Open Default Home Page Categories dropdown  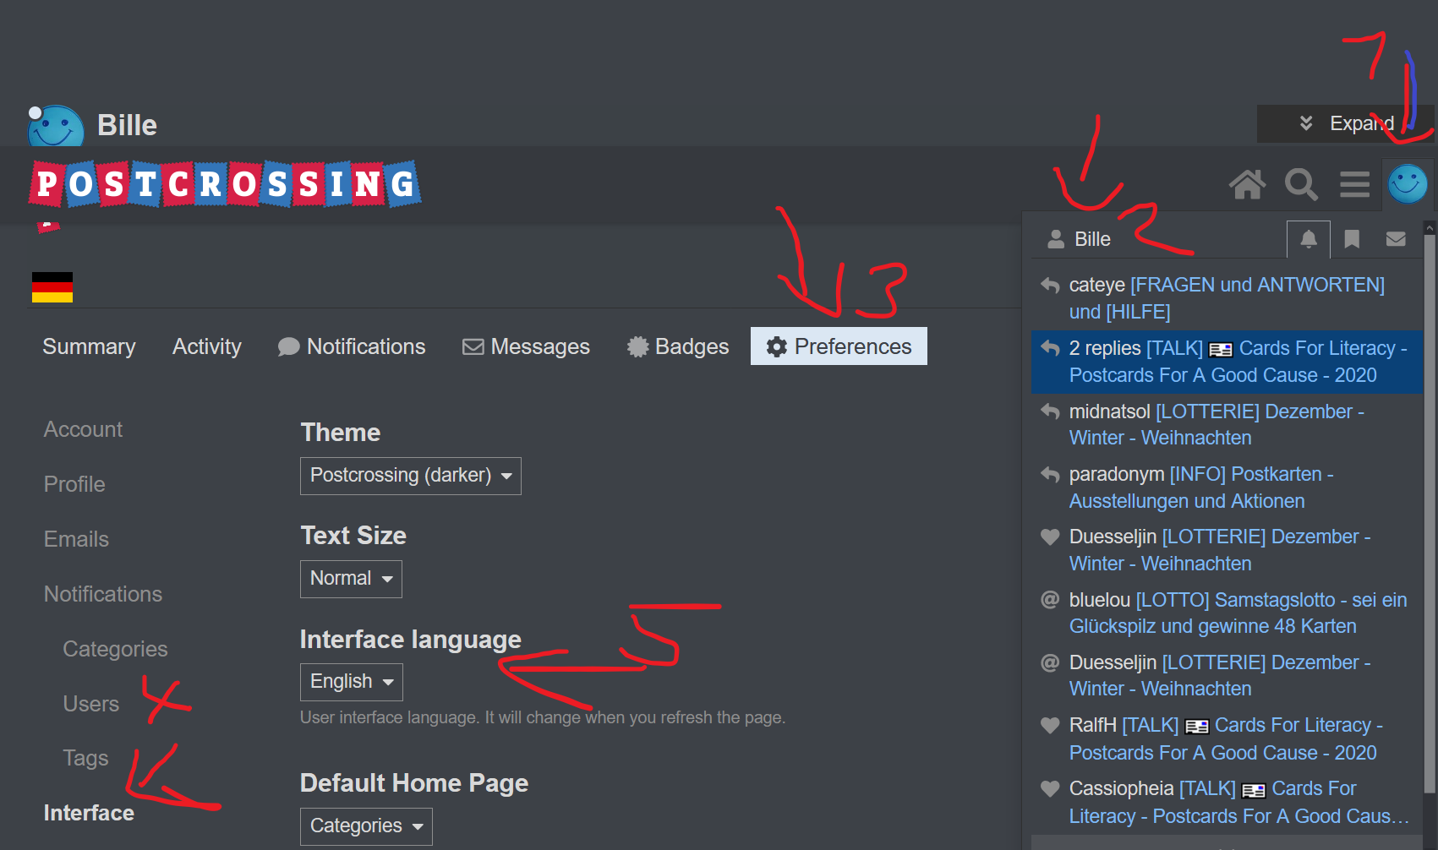[365, 826]
